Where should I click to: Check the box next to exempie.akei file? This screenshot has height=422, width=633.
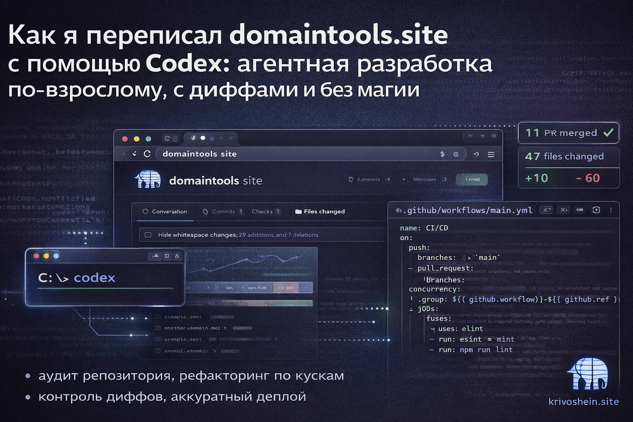click(157, 339)
